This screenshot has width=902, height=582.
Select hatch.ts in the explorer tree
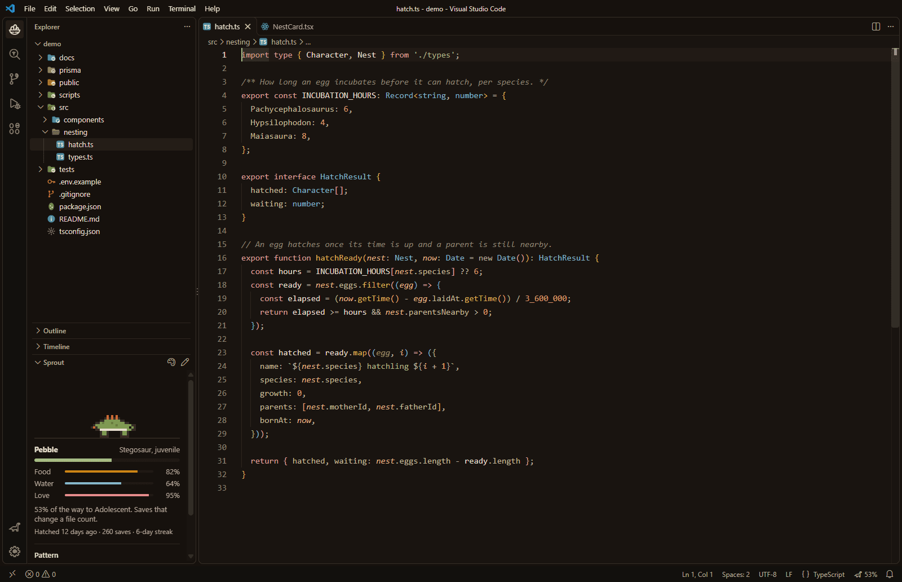click(111, 144)
